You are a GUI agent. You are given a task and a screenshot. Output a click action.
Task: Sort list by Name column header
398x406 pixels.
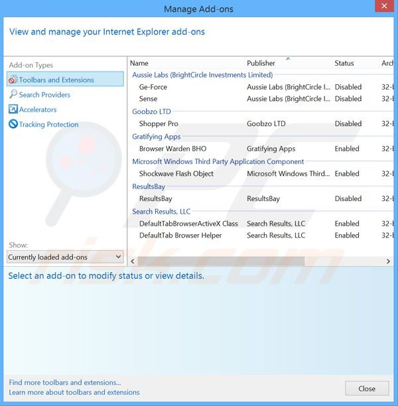tap(186, 63)
